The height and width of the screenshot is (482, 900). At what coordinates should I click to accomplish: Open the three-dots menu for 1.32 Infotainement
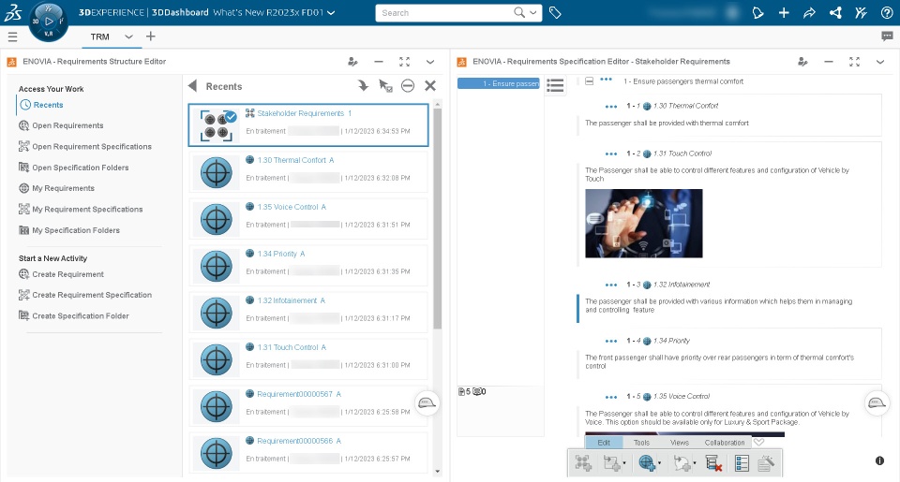point(610,285)
